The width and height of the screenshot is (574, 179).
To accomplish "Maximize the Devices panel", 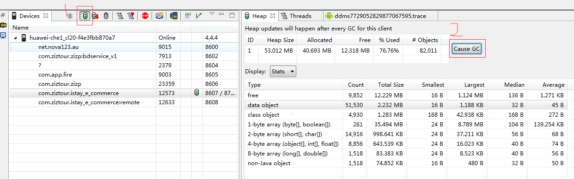I will click(232, 15).
